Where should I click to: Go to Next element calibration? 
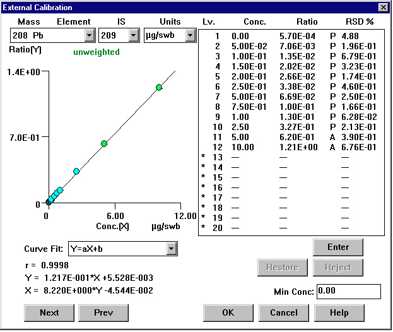pyautogui.click(x=49, y=312)
